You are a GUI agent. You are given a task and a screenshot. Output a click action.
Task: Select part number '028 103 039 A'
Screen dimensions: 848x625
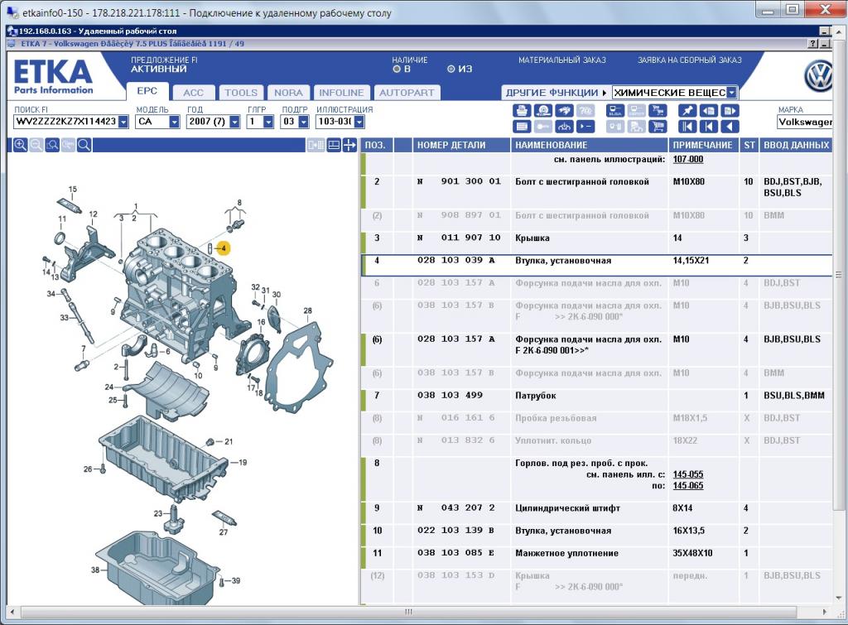[456, 260]
